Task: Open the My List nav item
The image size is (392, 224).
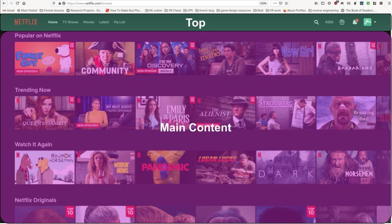Action: 119,22
